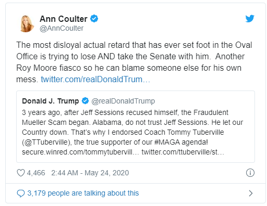This screenshot has height=206, width=267.
Task: Like the tweet with heart icon
Action: tap(21, 173)
